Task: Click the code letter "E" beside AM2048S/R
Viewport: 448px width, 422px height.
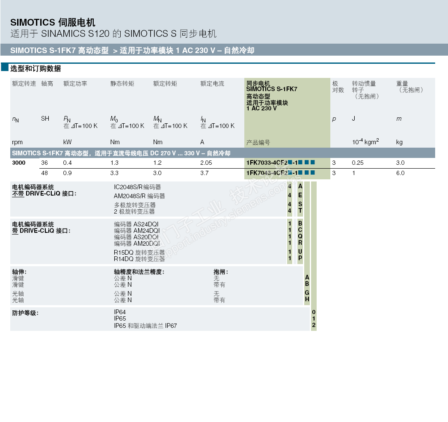Action: point(300,195)
